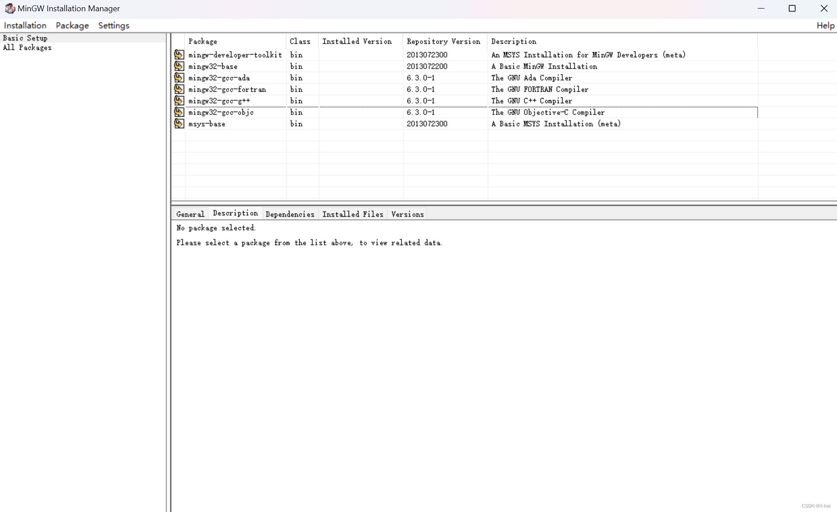Click the MSYS Installation for MinGW Developers description
The height and width of the screenshot is (512, 837).
588,55
